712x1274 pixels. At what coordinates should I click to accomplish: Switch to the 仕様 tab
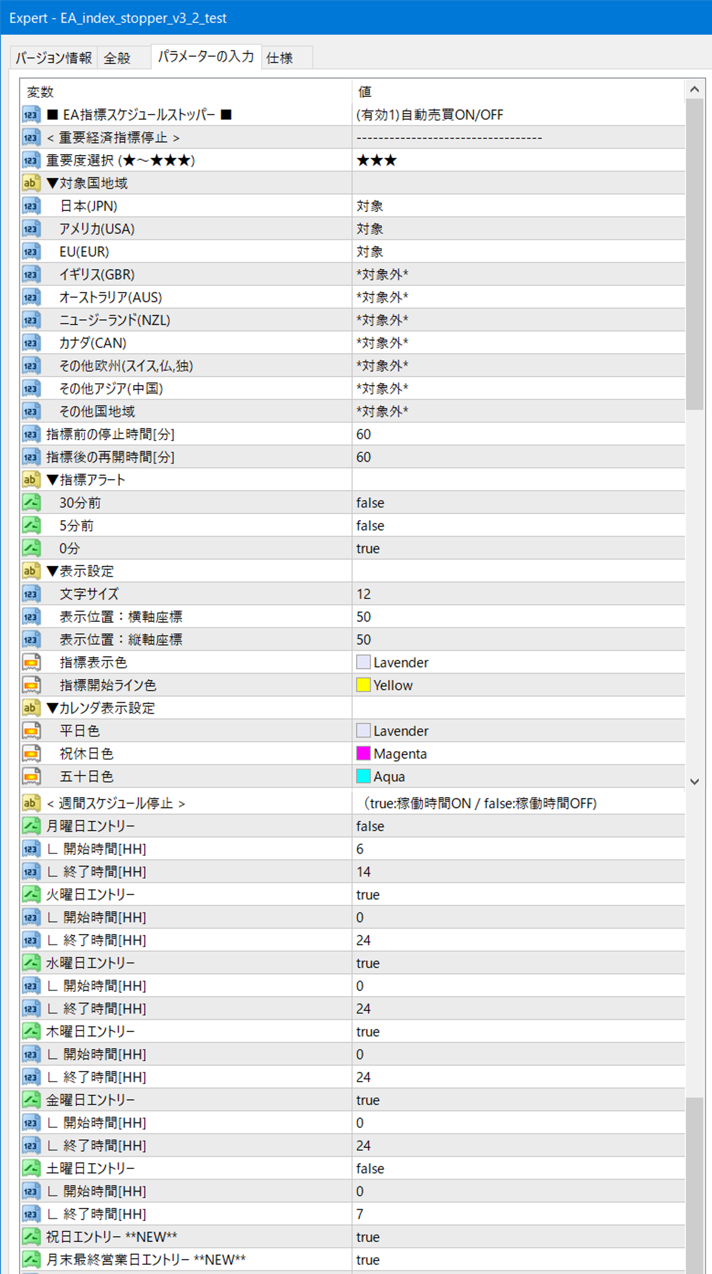point(280,58)
